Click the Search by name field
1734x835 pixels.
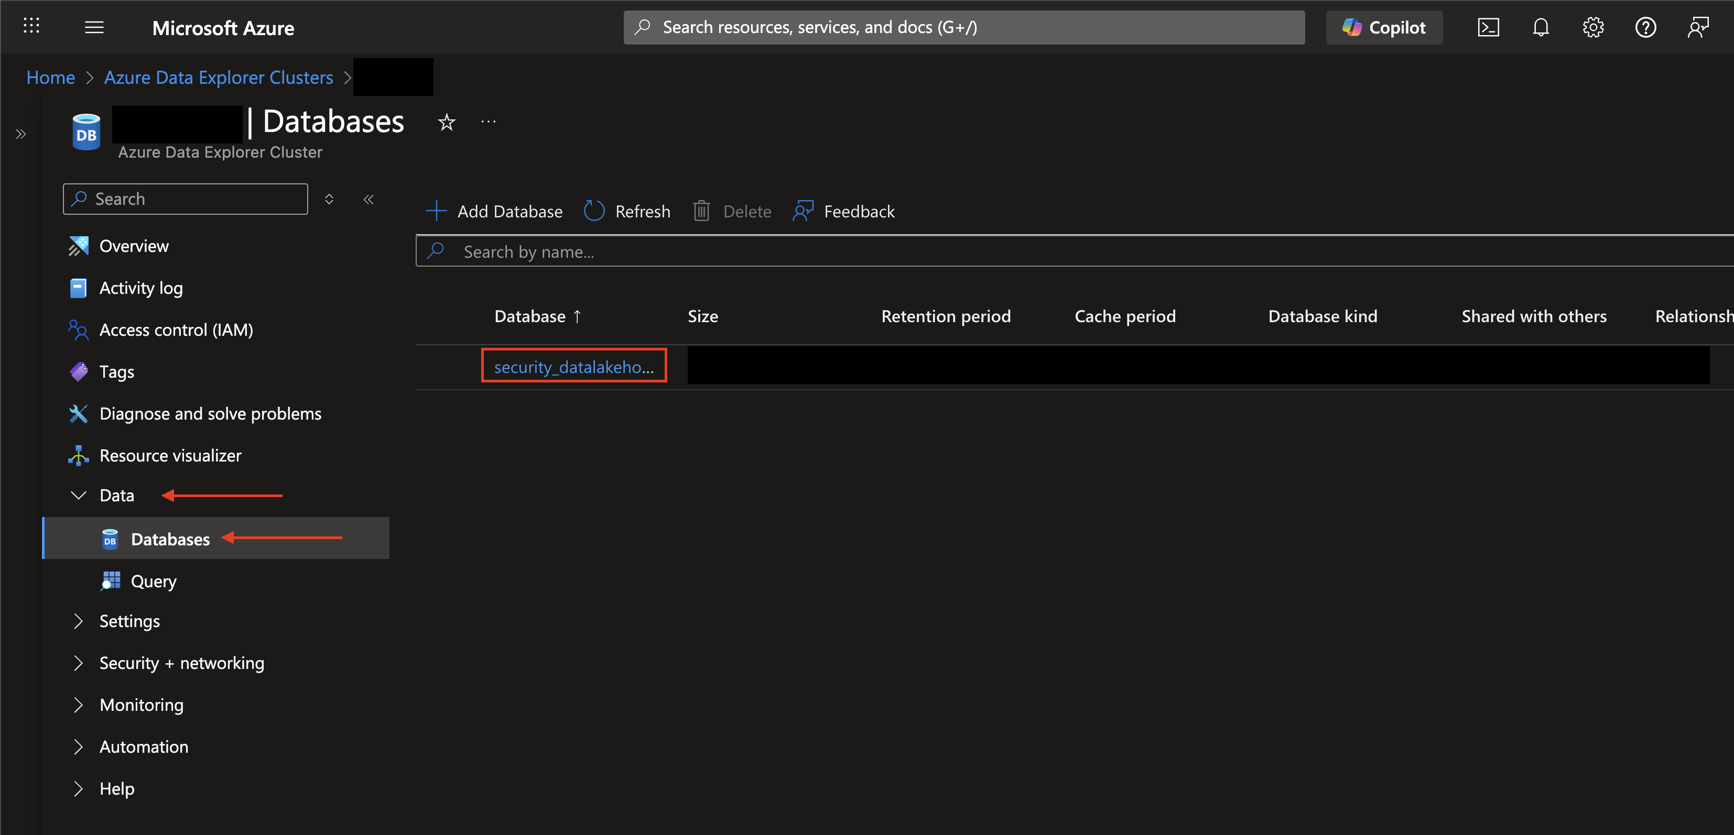coord(1075,251)
